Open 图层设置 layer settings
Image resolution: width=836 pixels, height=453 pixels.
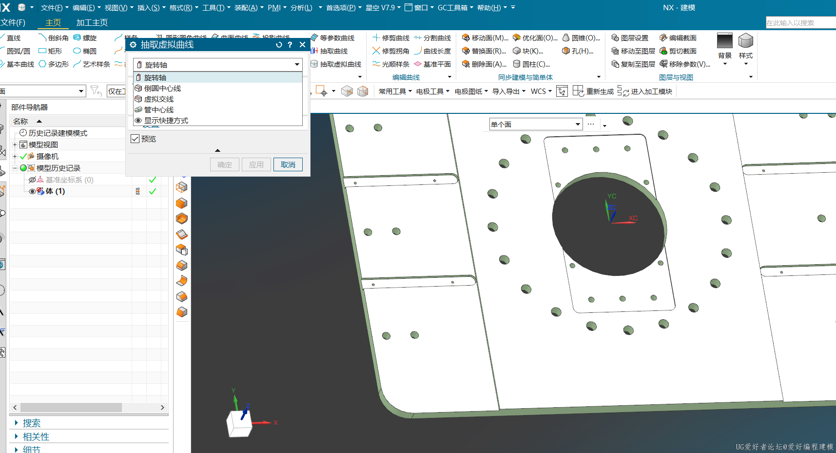point(630,38)
